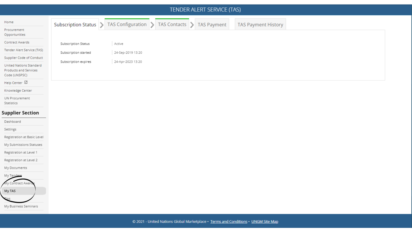
Task: Open My Documents in sidebar
Action: pos(16,168)
